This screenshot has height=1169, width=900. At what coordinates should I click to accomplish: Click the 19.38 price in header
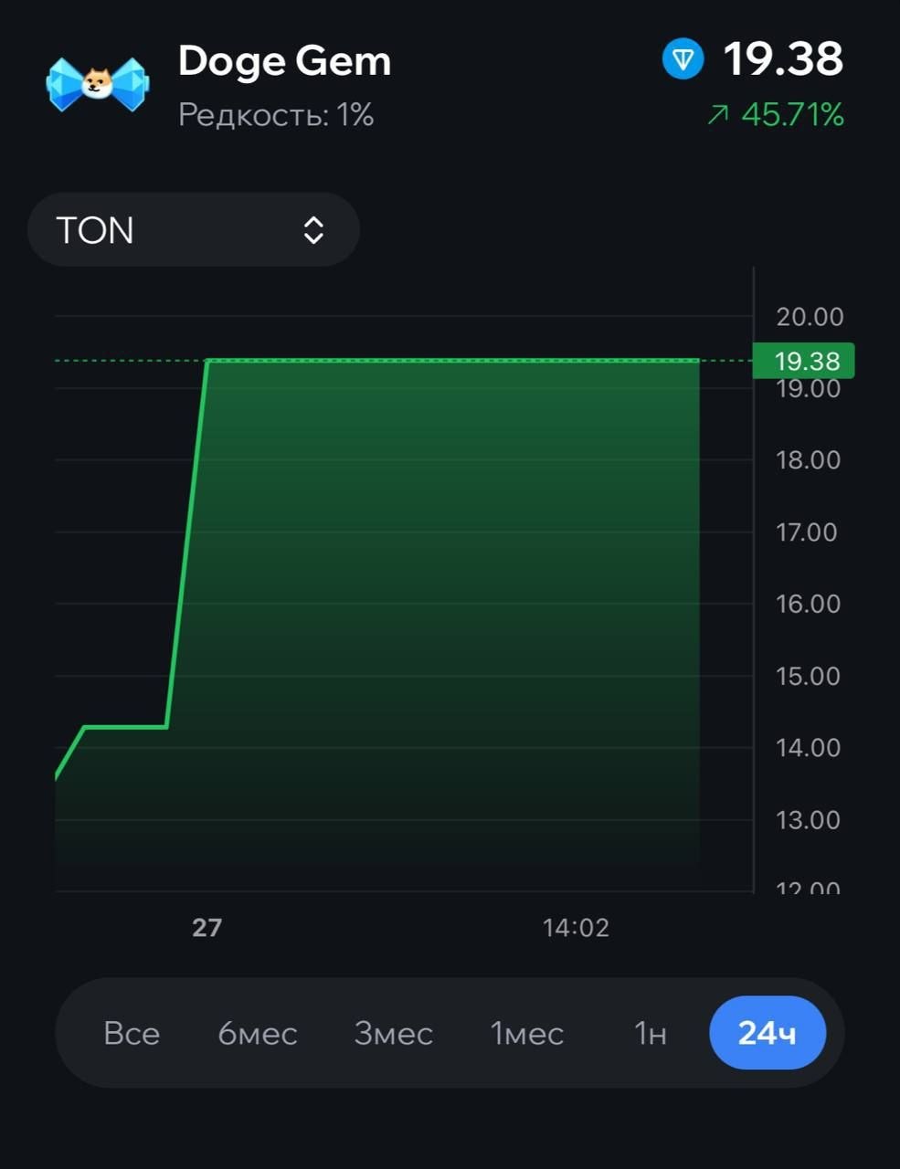(x=783, y=59)
